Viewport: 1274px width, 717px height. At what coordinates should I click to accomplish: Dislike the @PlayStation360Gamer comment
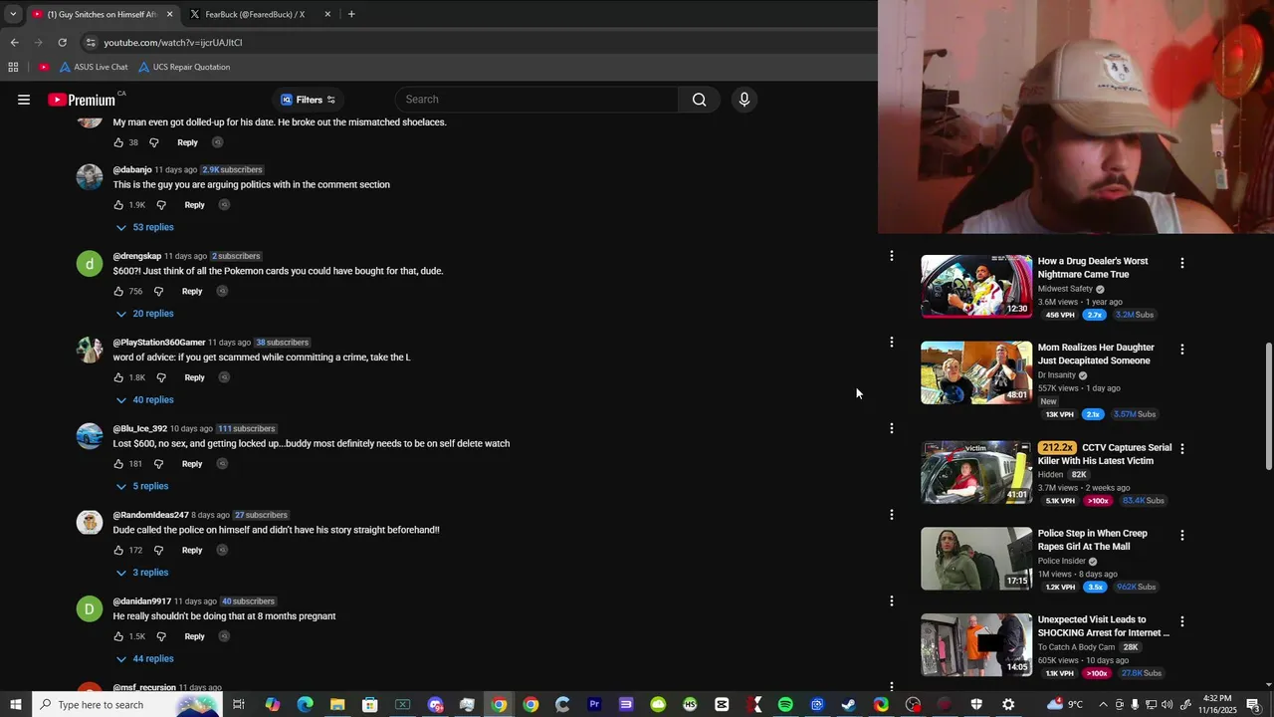tap(161, 377)
